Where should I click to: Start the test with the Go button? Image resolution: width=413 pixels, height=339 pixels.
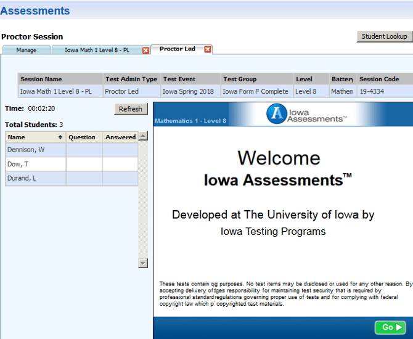(390, 327)
